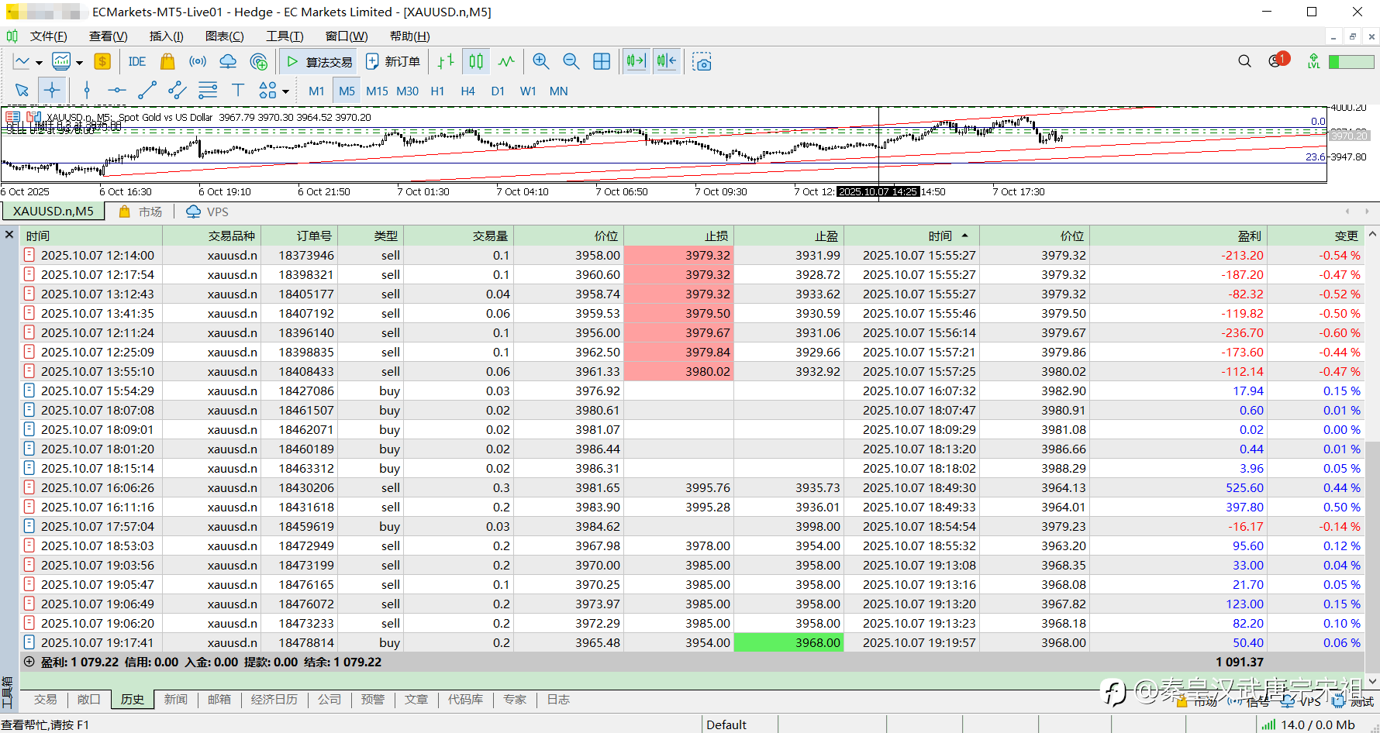Switch to the 交易 tab
Image resolution: width=1380 pixels, height=733 pixels.
pyautogui.click(x=46, y=699)
